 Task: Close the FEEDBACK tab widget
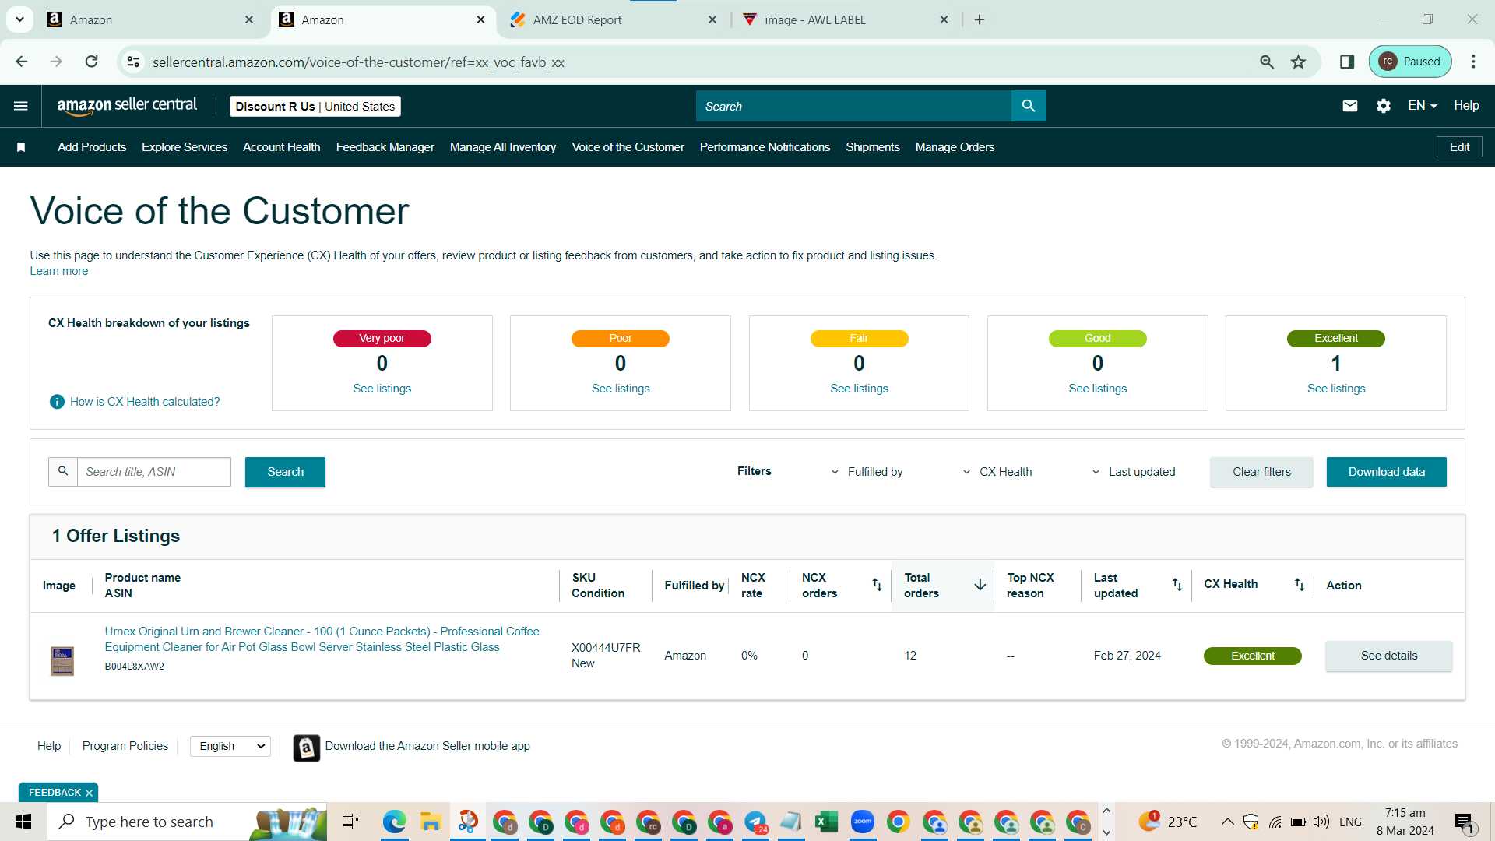pos(89,793)
